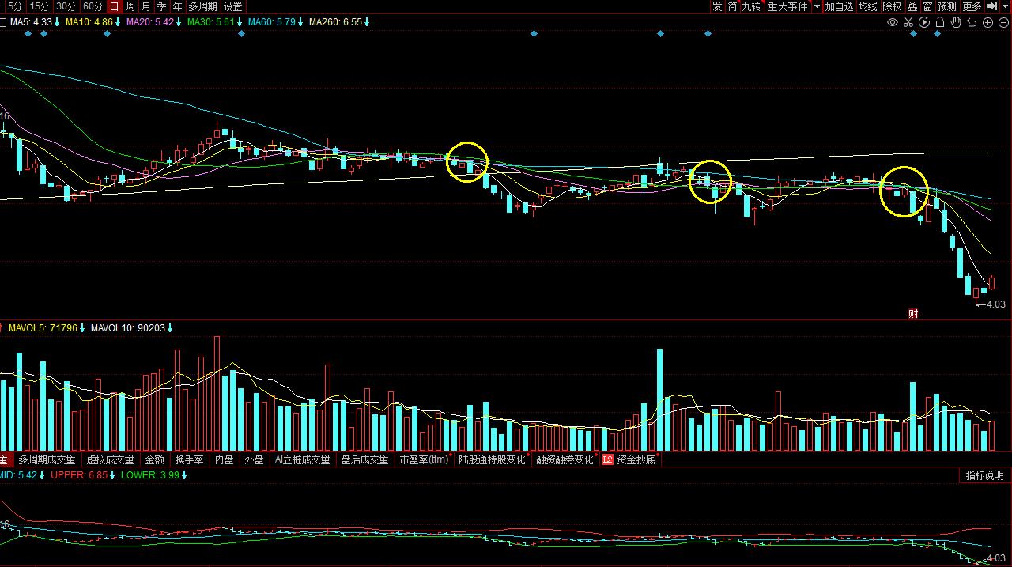Select 内盘 indicator tab

(x=225, y=459)
